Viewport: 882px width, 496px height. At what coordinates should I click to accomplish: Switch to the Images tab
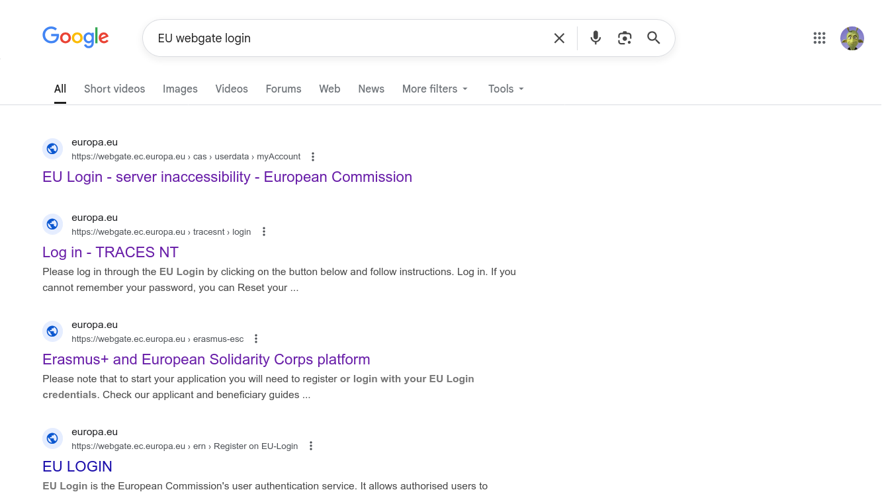pos(180,89)
